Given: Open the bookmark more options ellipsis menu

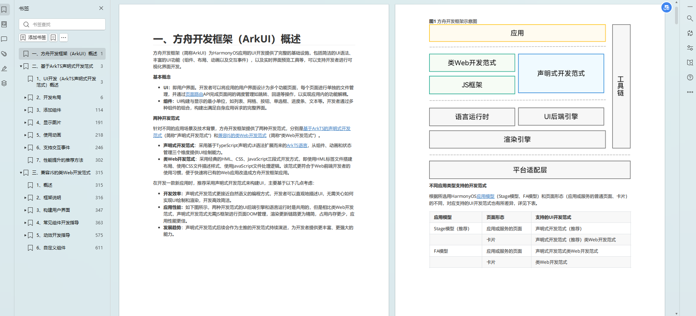Looking at the screenshot, I should coord(64,38).
